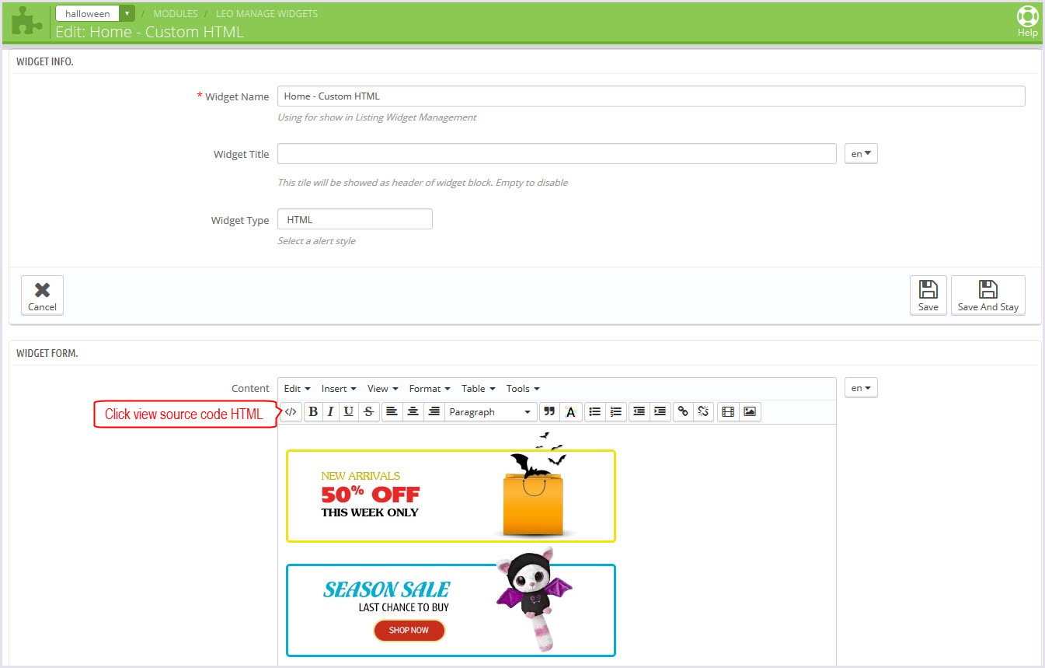Insert an image
Screen dimensions: 1045x668
pos(750,412)
